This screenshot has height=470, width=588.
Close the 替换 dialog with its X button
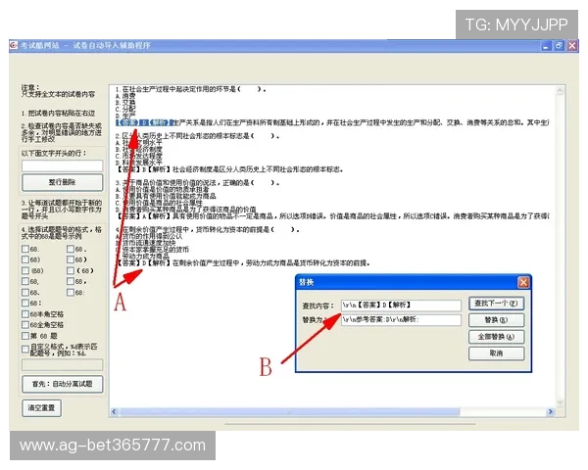coord(523,282)
